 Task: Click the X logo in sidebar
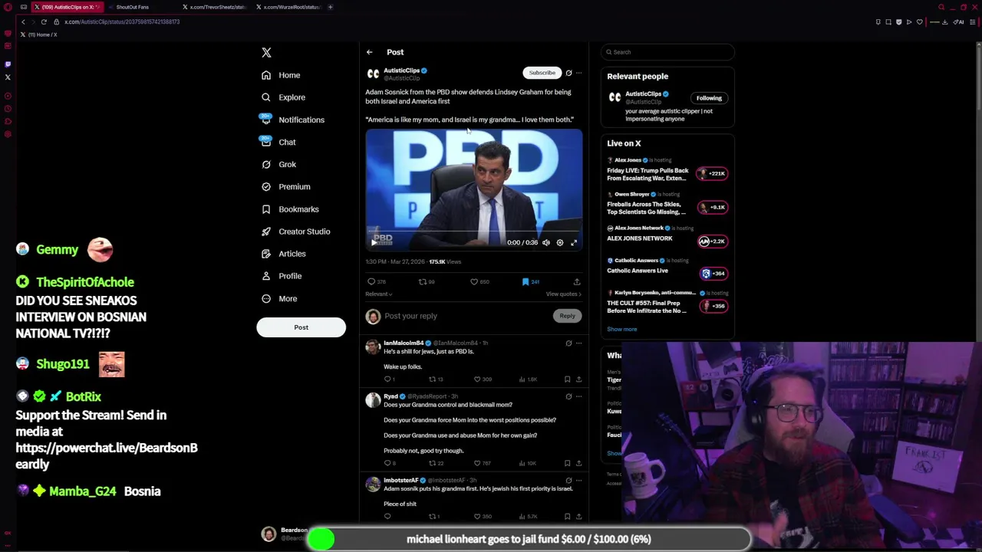pos(266,52)
